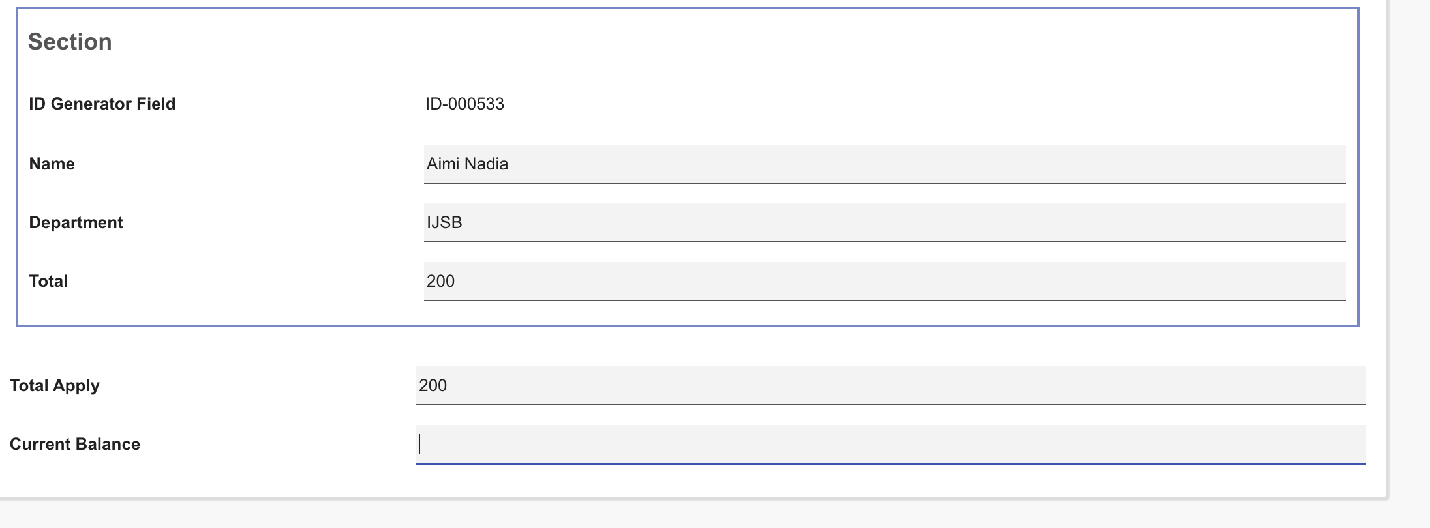Click the 200 value in Total
This screenshot has width=1430, height=528.
(440, 281)
